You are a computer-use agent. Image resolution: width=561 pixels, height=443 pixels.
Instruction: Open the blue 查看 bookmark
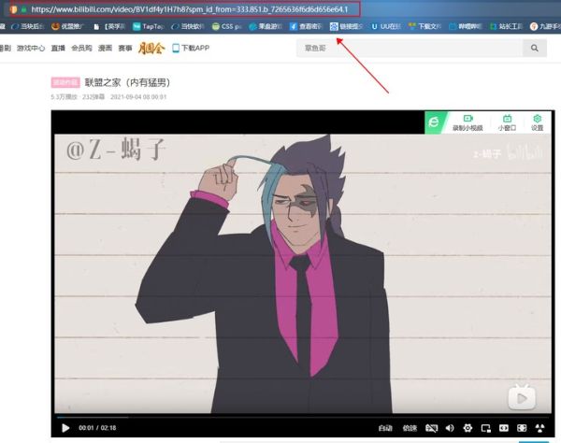(x=307, y=26)
